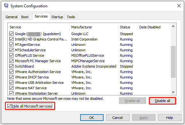Select the VMware DHCP Service row name
This screenshot has width=185, height=125.
pyautogui.click(x=32, y=77)
